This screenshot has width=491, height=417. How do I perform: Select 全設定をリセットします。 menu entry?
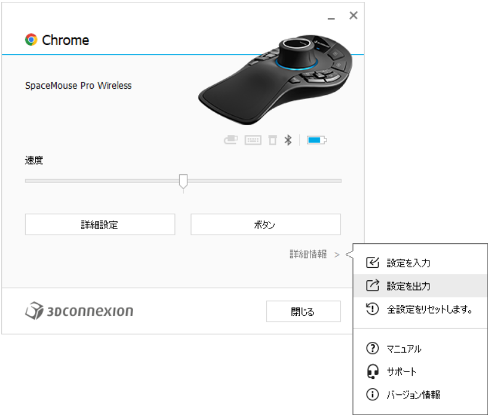coord(420,309)
